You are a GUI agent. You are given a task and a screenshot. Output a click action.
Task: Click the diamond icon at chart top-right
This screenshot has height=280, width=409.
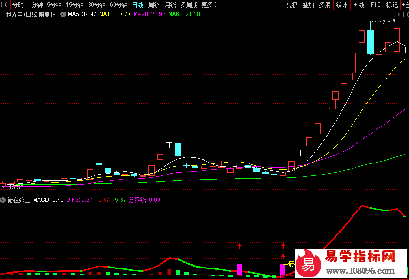397,15
